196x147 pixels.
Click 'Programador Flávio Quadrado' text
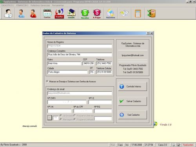pos(132,65)
